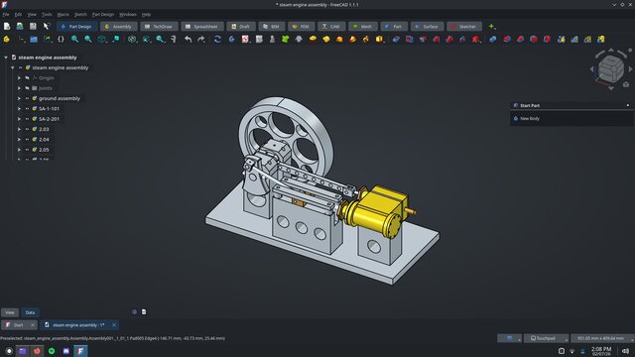Click the navigation cube in the 3D view
This screenshot has height=357, width=635.
[611, 68]
